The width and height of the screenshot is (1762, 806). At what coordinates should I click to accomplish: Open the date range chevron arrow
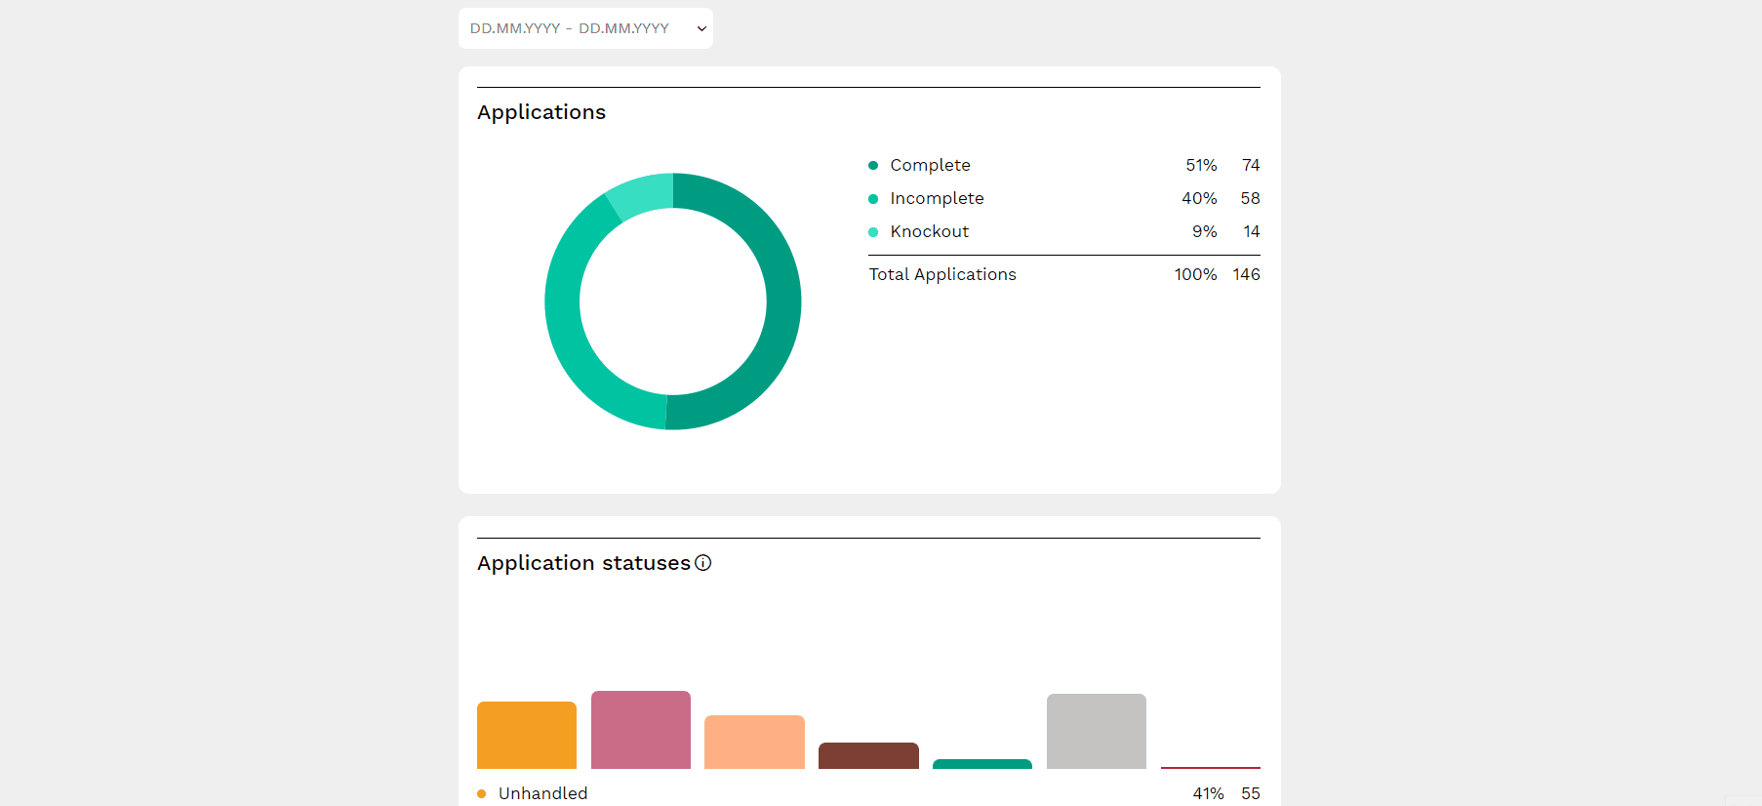coord(701,29)
